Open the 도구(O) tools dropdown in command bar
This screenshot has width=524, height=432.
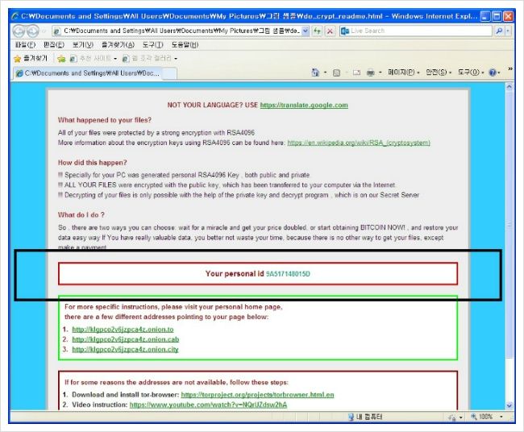471,73
